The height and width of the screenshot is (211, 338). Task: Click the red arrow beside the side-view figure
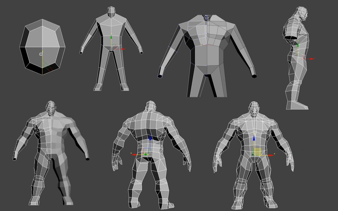312,59
